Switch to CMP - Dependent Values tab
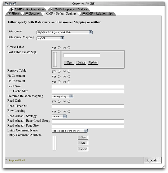Image resolution: width=168 pixels, height=173 pixels. click(x=69, y=9)
